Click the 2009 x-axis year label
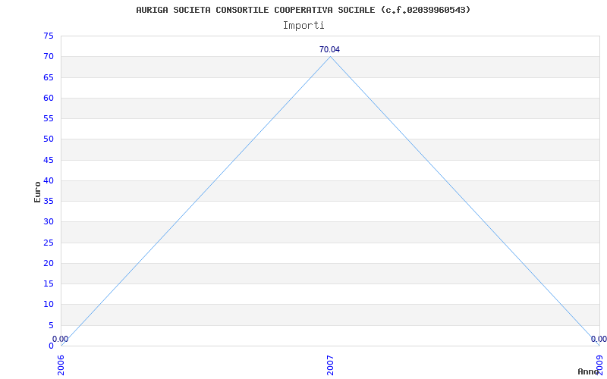Screen dimensions: 607x379 tap(599, 365)
